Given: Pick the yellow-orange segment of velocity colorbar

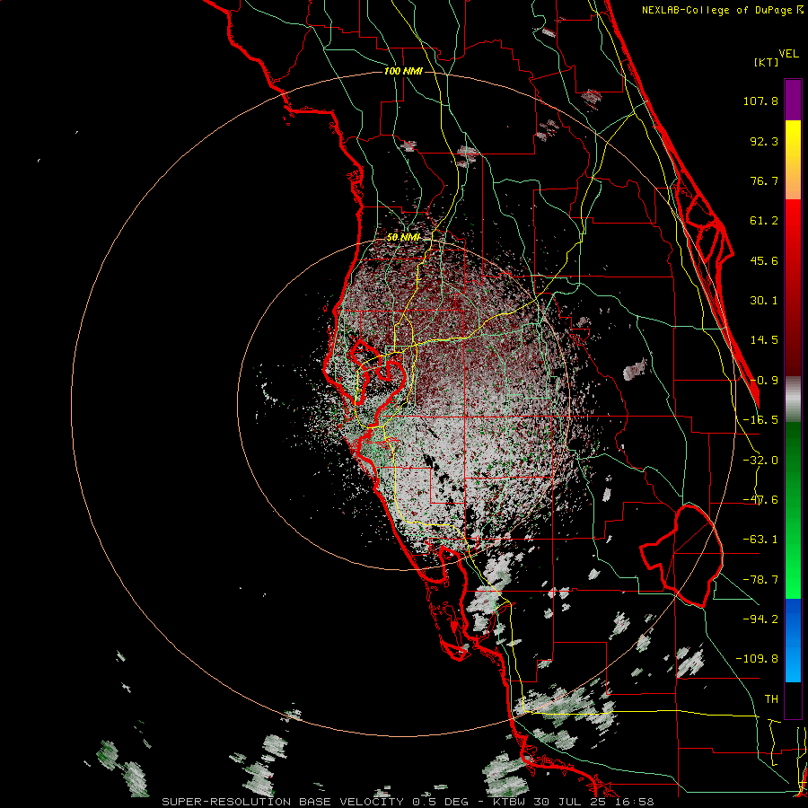Looking at the screenshot, I should [793, 160].
